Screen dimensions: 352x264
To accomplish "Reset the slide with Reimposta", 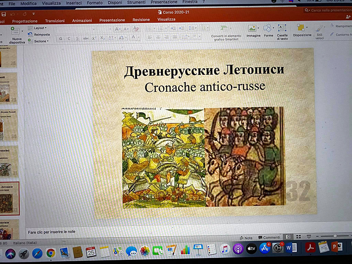I will click(38, 35).
